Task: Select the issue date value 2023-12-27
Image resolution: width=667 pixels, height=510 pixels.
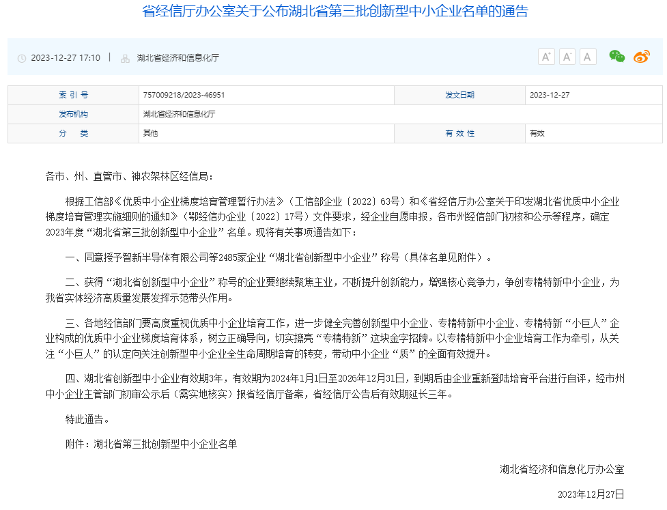Action: point(549,95)
